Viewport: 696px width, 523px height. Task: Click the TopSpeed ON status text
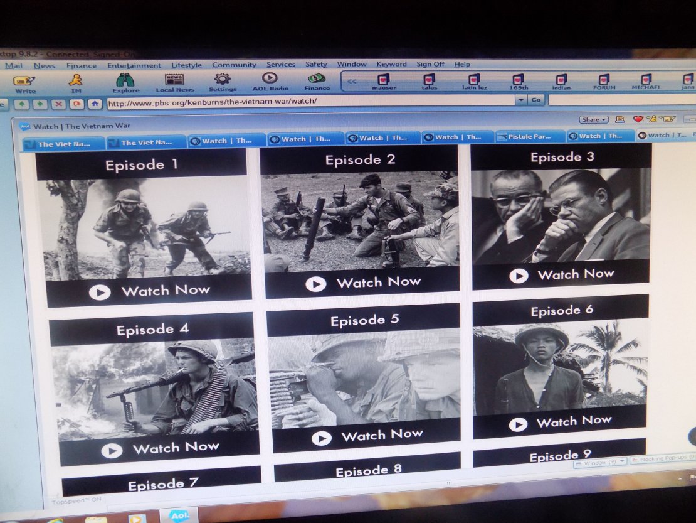(76, 501)
